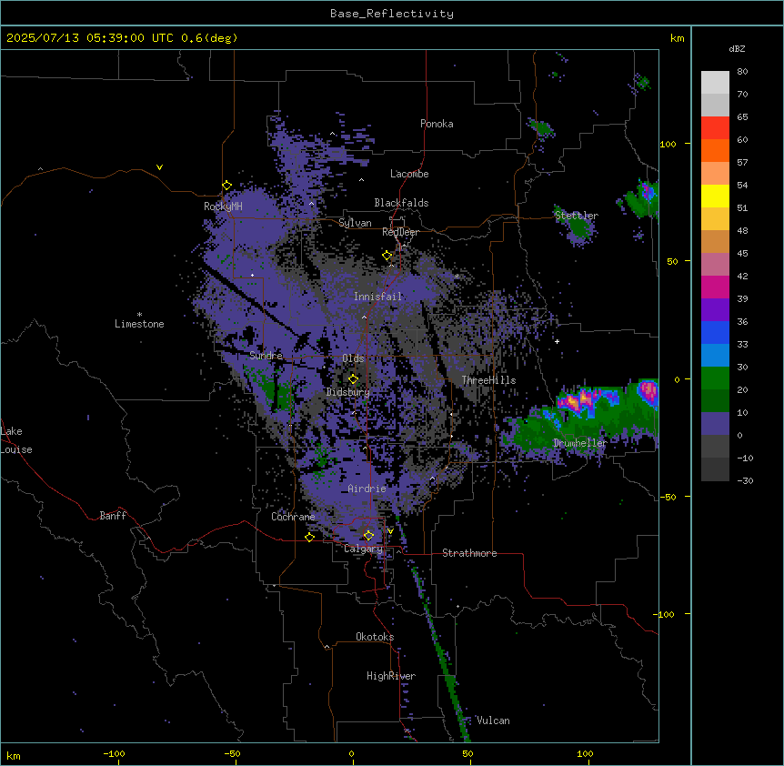
Task: Click the km unit label at top right
Action: click(677, 38)
